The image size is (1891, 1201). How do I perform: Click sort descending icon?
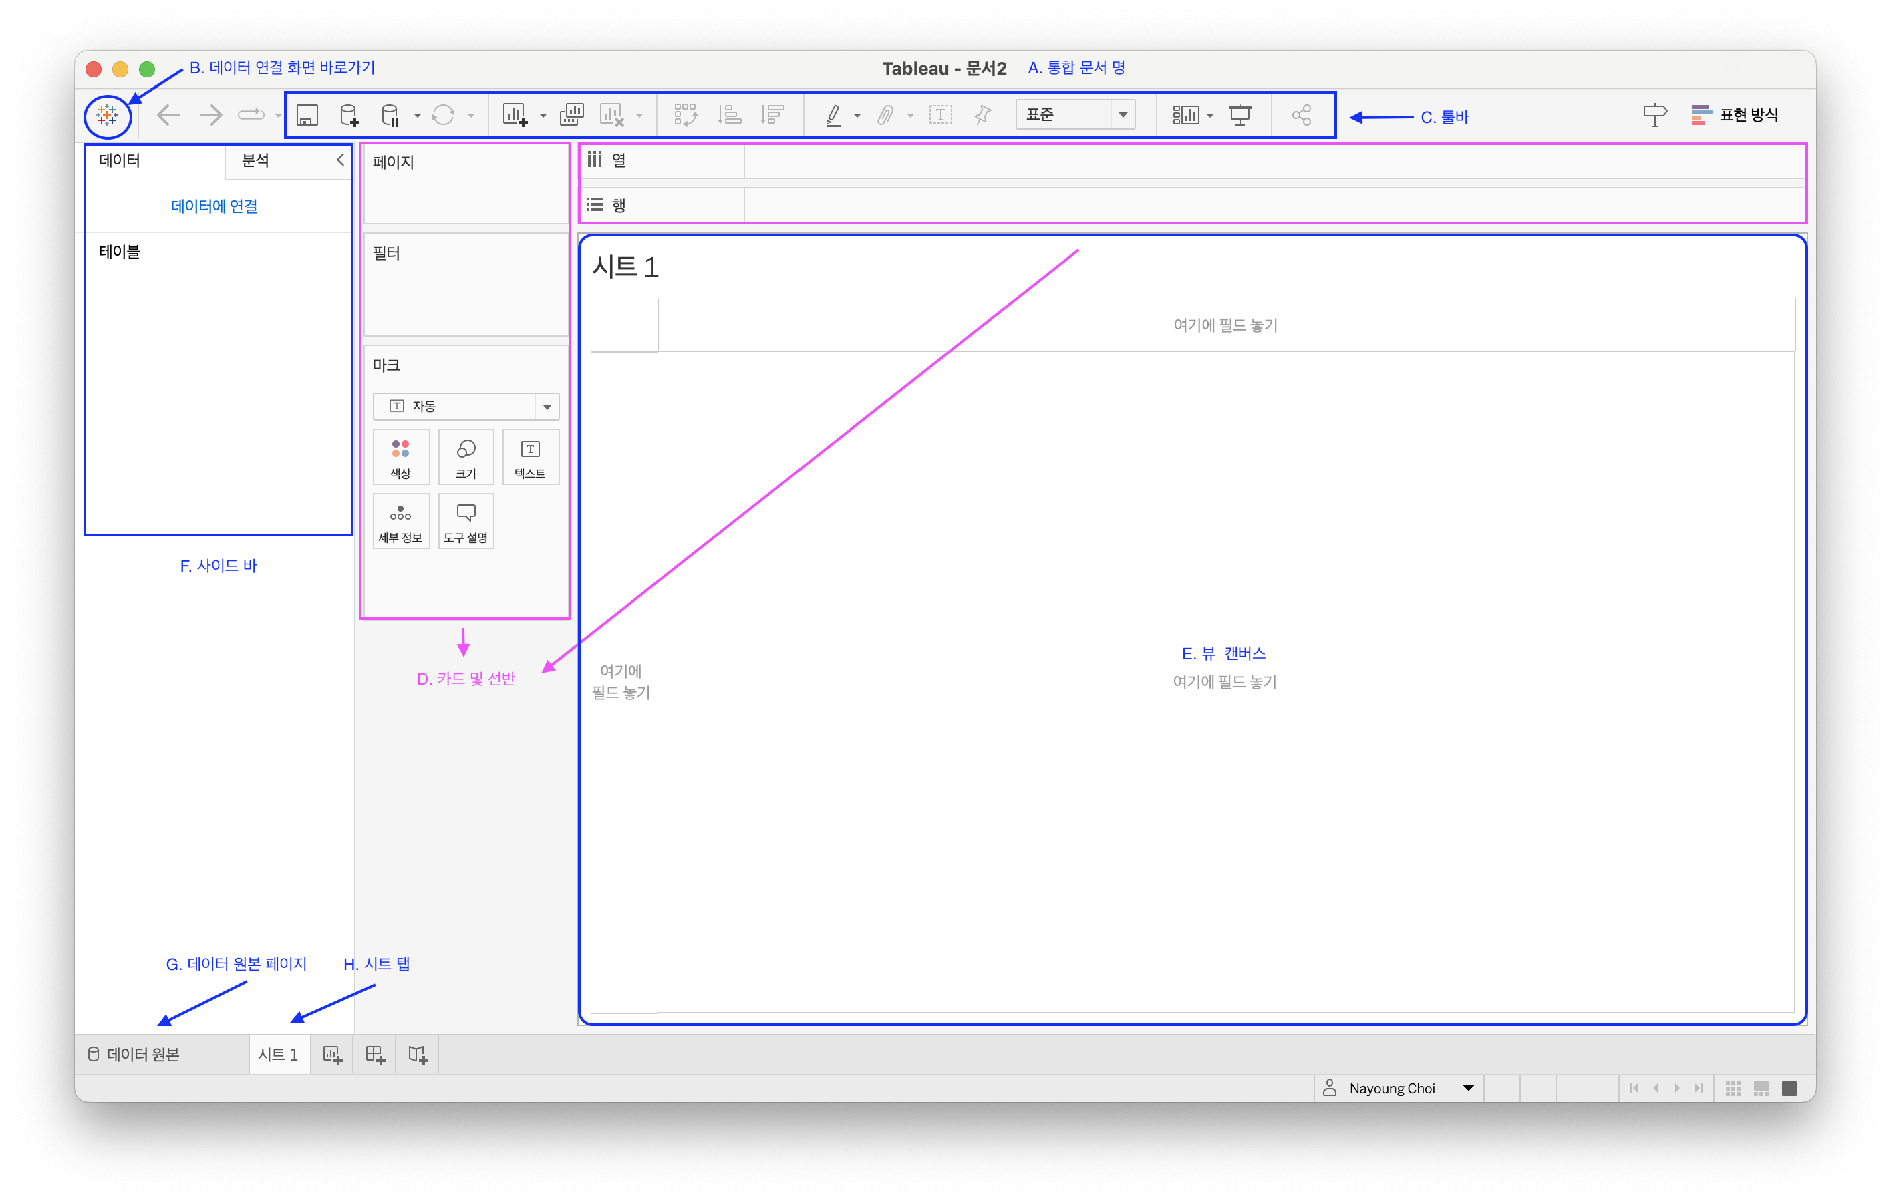coord(772,116)
